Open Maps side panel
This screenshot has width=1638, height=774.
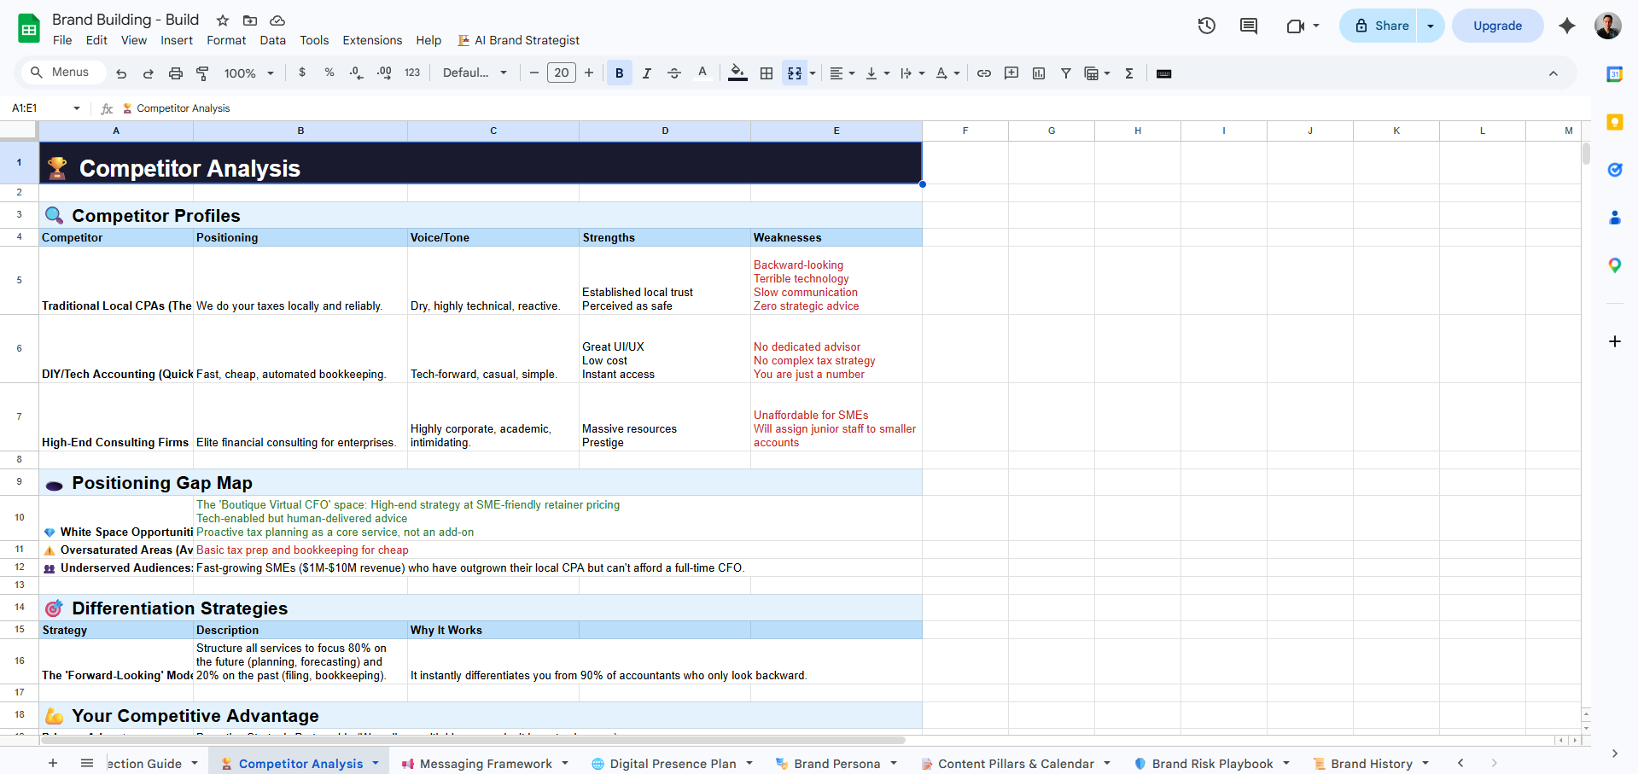[x=1615, y=265]
